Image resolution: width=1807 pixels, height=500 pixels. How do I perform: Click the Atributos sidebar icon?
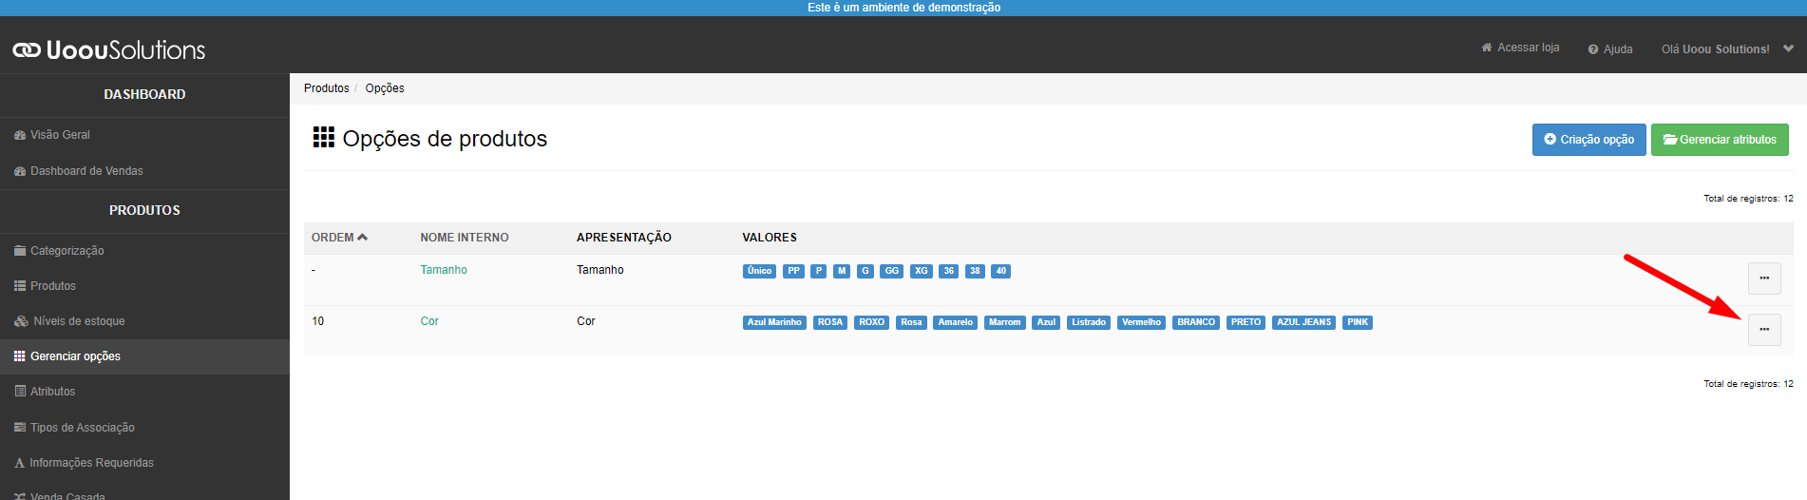click(x=20, y=392)
